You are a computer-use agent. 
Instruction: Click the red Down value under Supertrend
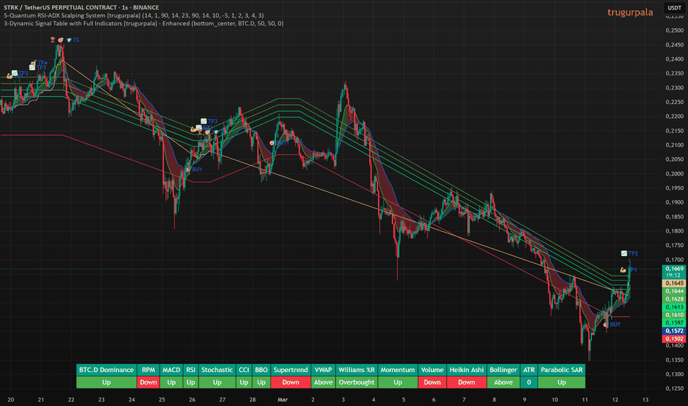290,382
